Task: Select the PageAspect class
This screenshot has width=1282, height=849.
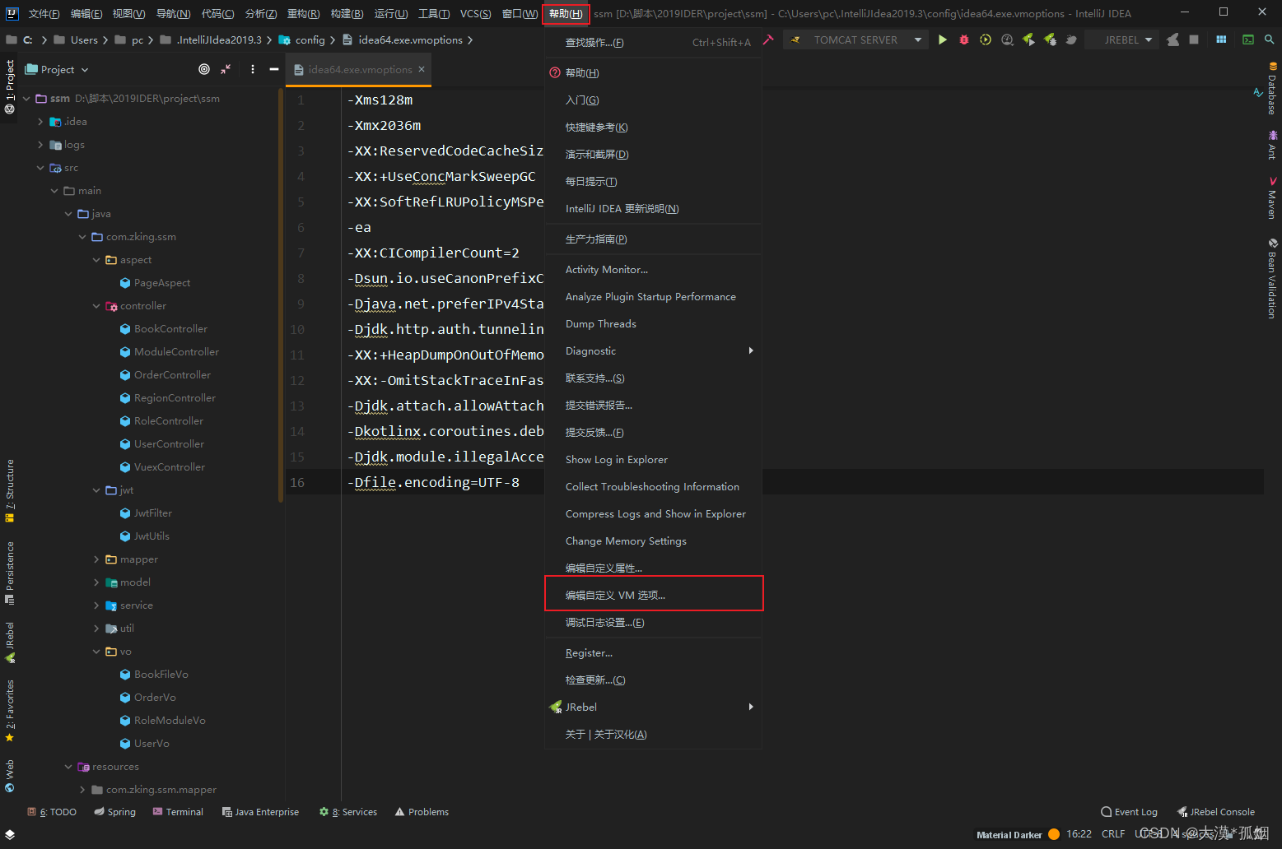Action: pyautogui.click(x=161, y=283)
